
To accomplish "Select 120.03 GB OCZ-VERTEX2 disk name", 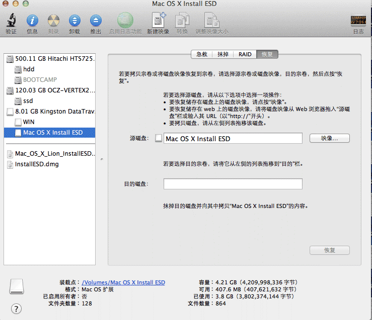I will pos(55,90).
